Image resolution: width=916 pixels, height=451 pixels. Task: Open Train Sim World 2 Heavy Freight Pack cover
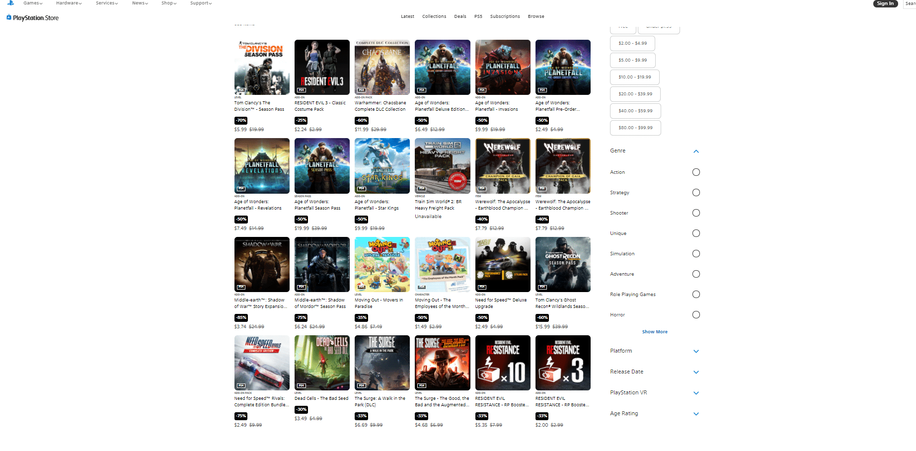(442, 166)
